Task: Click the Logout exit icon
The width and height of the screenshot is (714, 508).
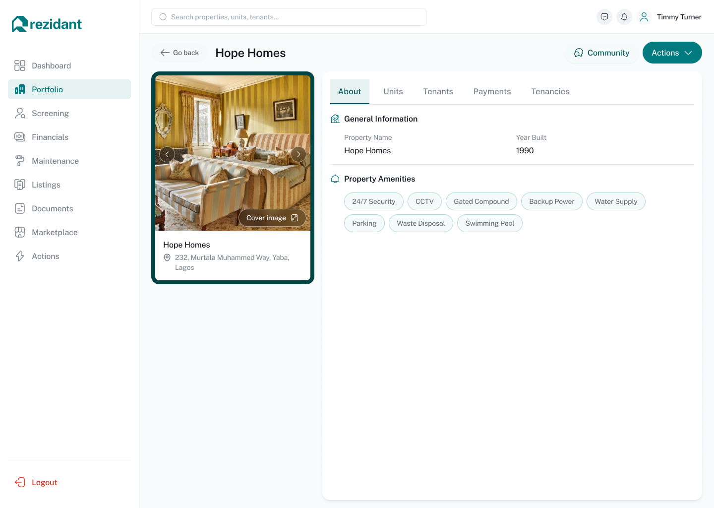Action: (x=20, y=482)
